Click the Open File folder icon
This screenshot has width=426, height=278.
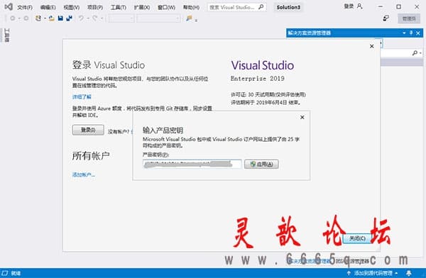52,18
